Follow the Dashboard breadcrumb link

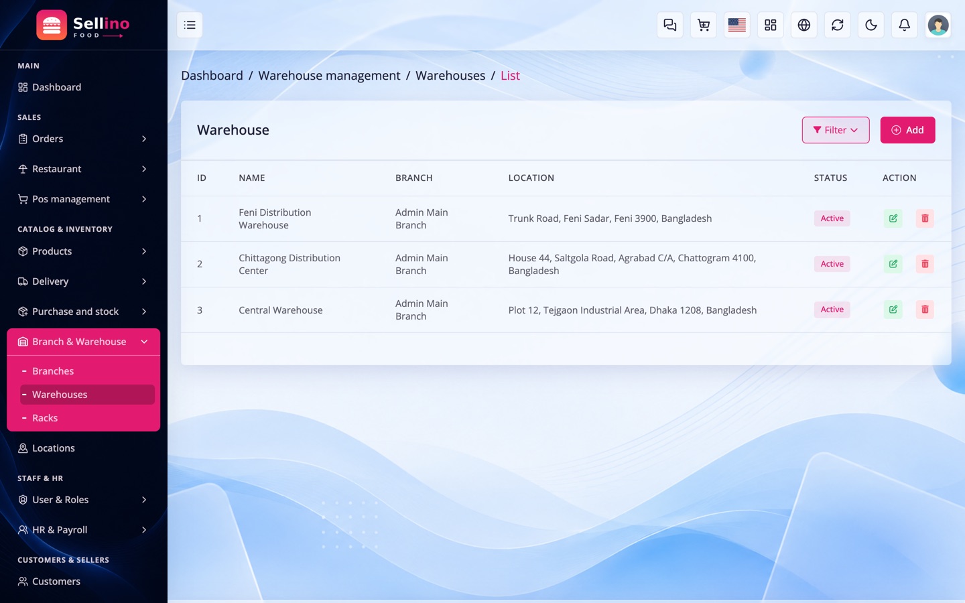click(212, 76)
